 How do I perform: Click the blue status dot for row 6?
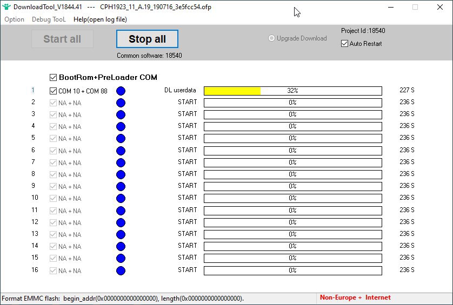pos(121,151)
